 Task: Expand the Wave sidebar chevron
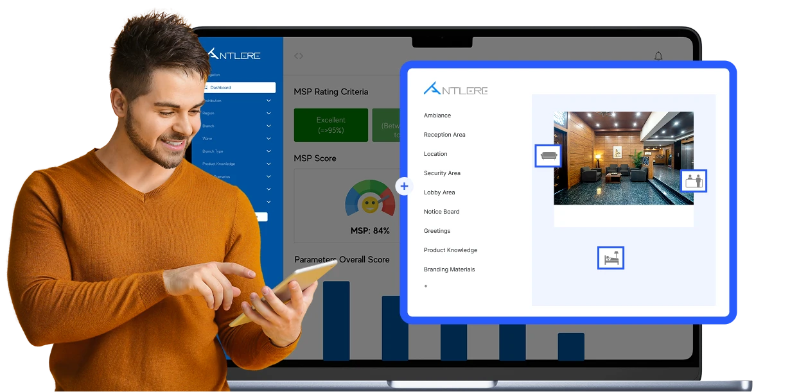pyautogui.click(x=268, y=139)
